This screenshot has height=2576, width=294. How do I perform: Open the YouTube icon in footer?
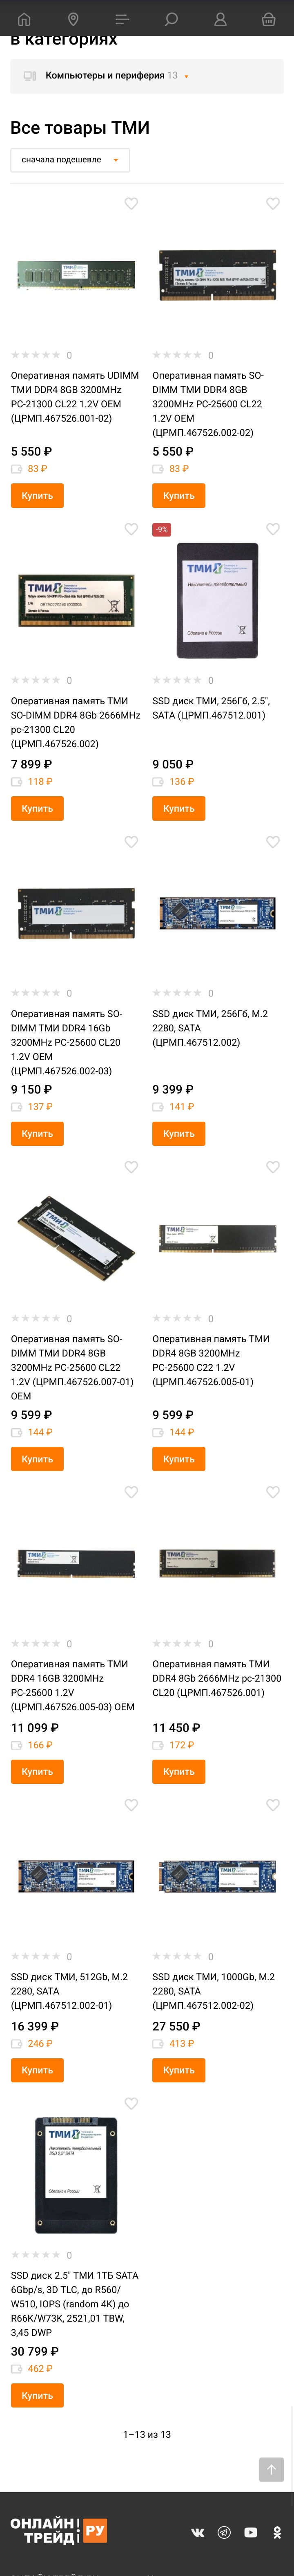[x=251, y=2532]
